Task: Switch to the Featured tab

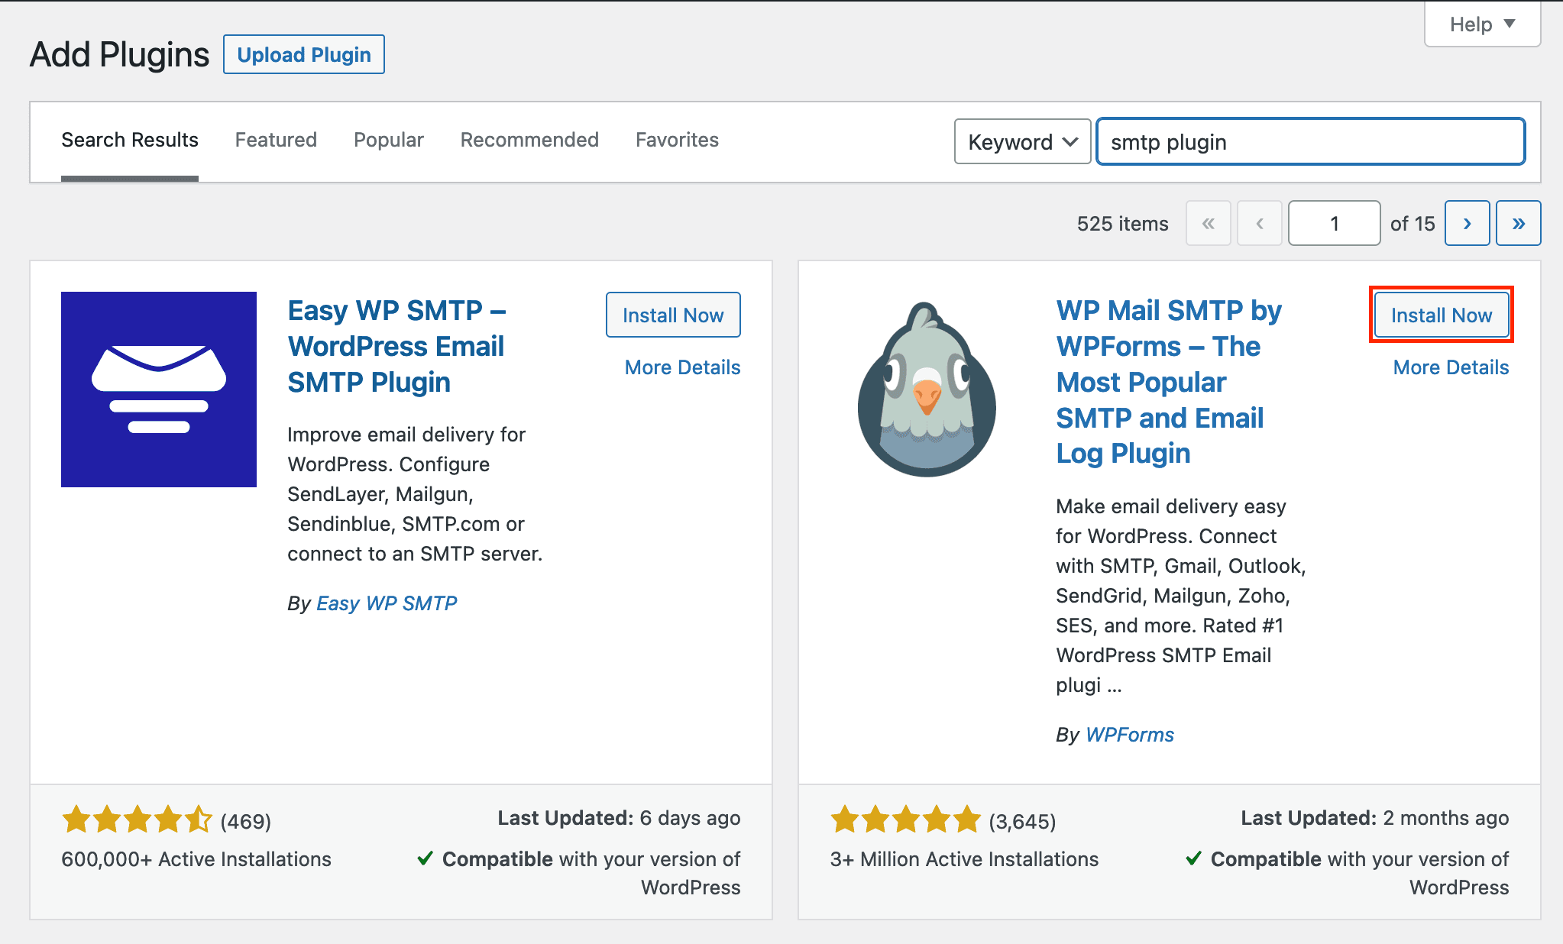Action: pyautogui.click(x=276, y=140)
